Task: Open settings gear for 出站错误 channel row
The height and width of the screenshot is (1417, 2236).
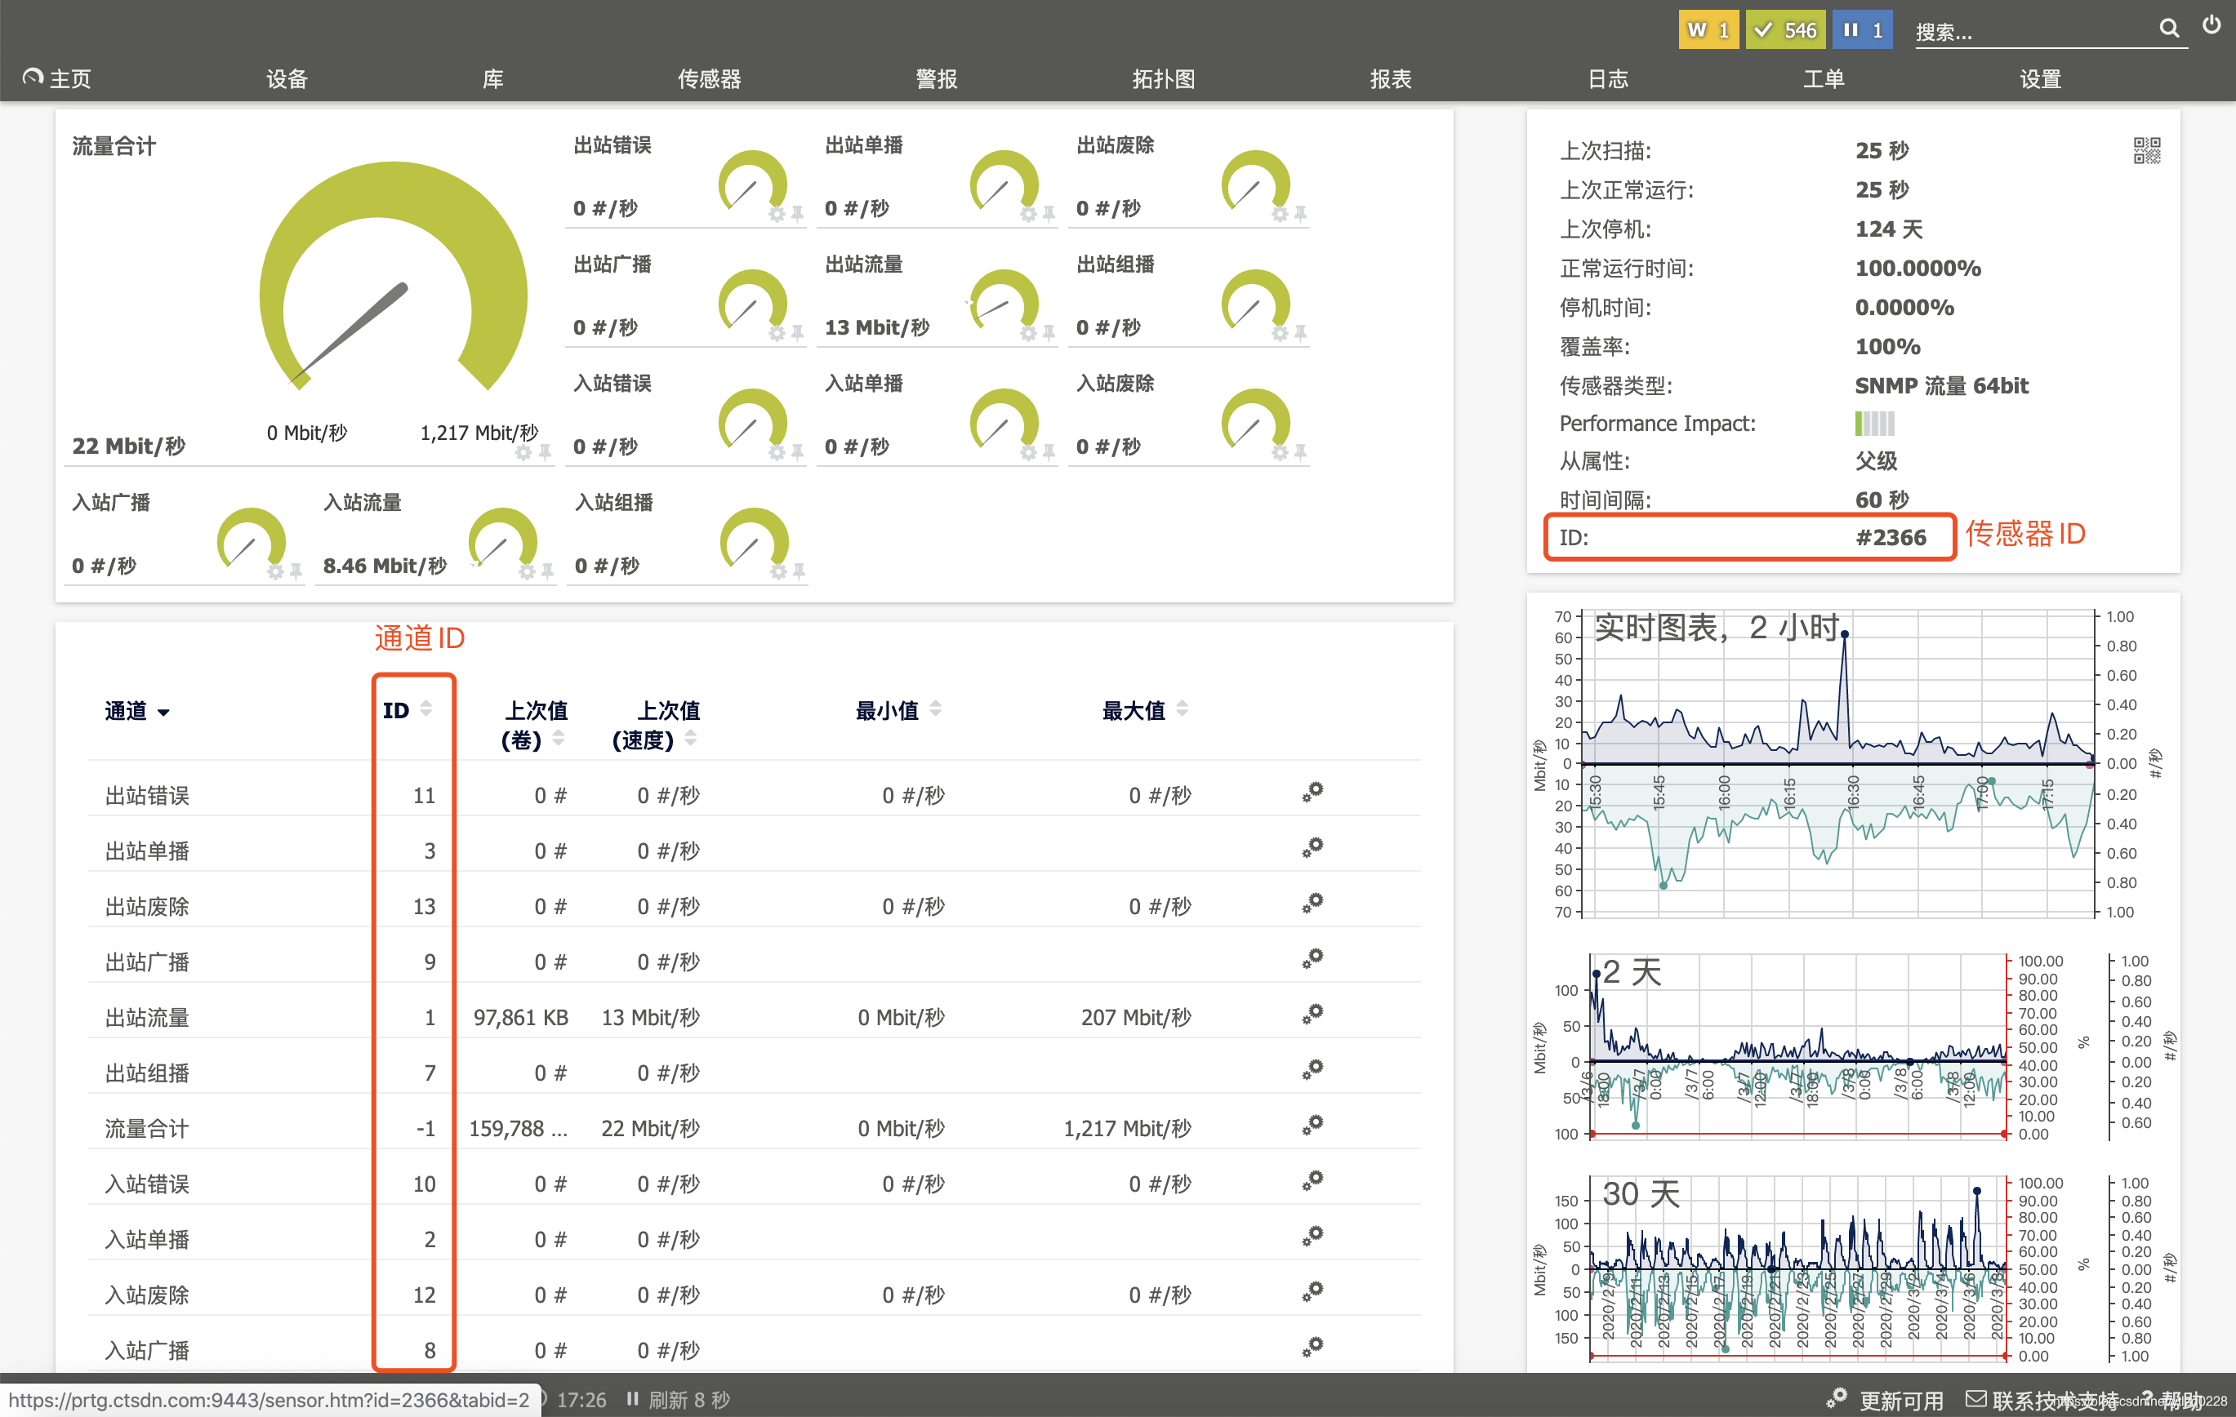Action: pos(1312,793)
